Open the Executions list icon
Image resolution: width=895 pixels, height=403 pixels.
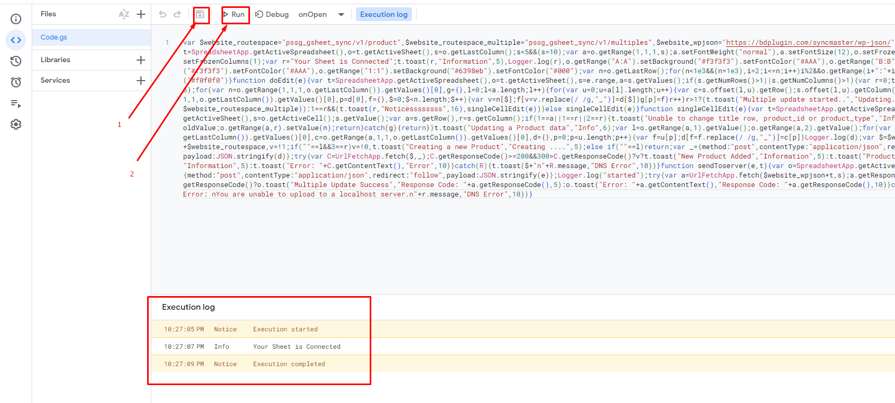(x=16, y=103)
